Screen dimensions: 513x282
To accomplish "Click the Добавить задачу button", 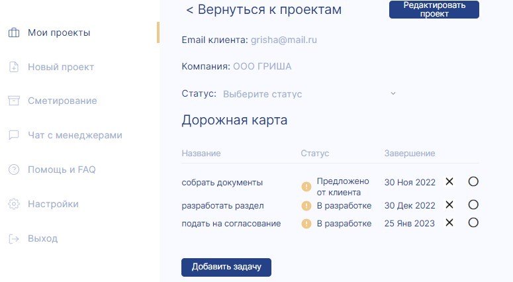I will coord(226,267).
